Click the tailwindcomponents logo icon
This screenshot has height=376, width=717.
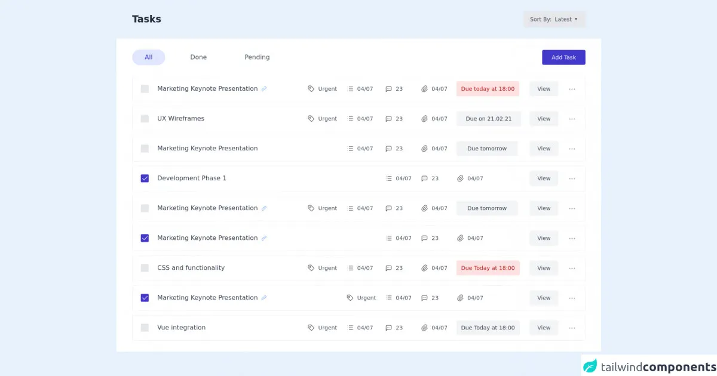590,366
